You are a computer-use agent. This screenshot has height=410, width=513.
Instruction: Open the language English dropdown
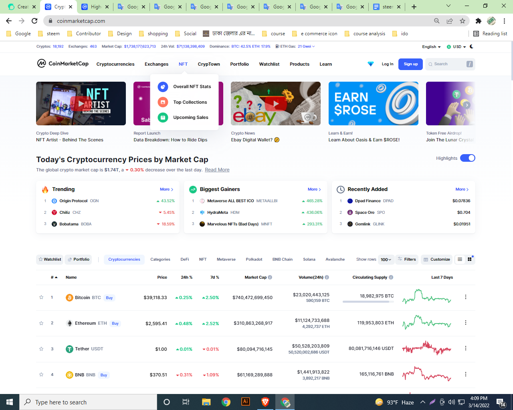pos(431,47)
